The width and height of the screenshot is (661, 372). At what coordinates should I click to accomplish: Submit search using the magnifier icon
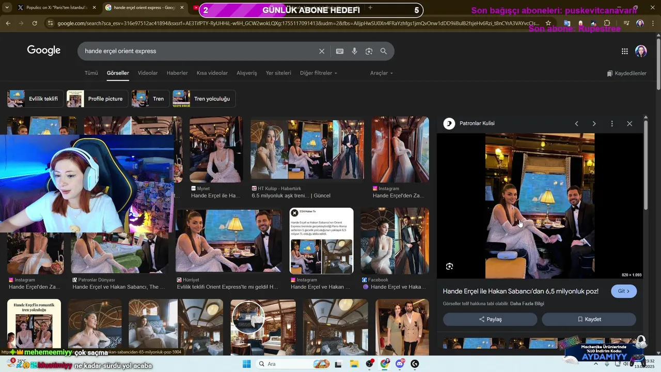(384, 51)
